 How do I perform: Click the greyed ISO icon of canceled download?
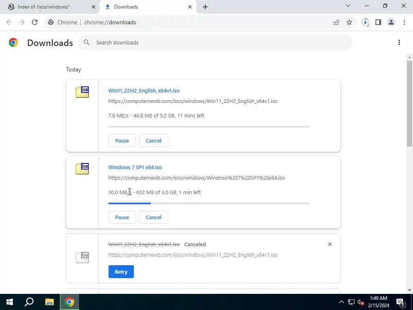pos(82,257)
